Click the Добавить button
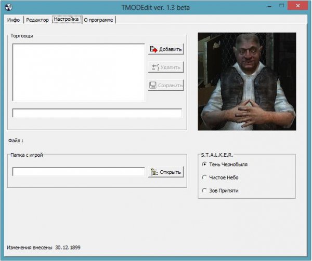 tap(166, 49)
